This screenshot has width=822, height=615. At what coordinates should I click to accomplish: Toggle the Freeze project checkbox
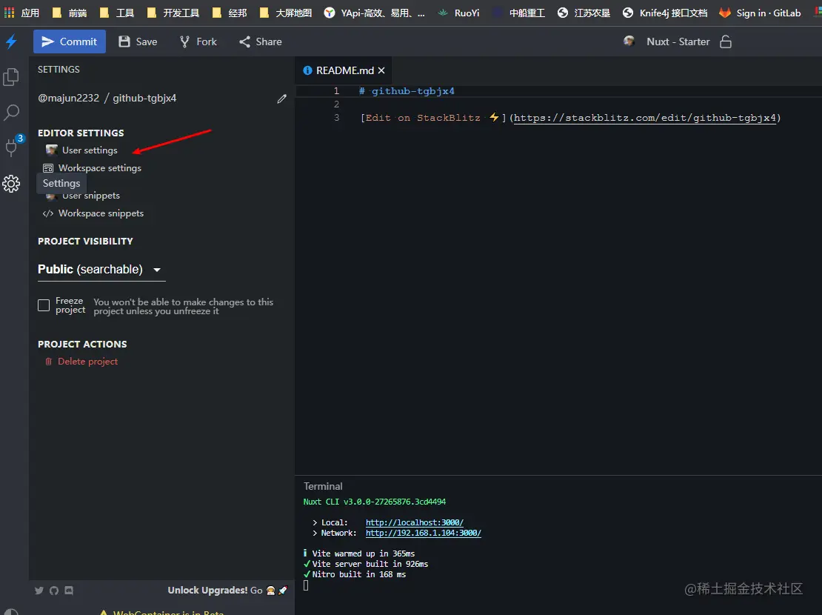click(44, 305)
